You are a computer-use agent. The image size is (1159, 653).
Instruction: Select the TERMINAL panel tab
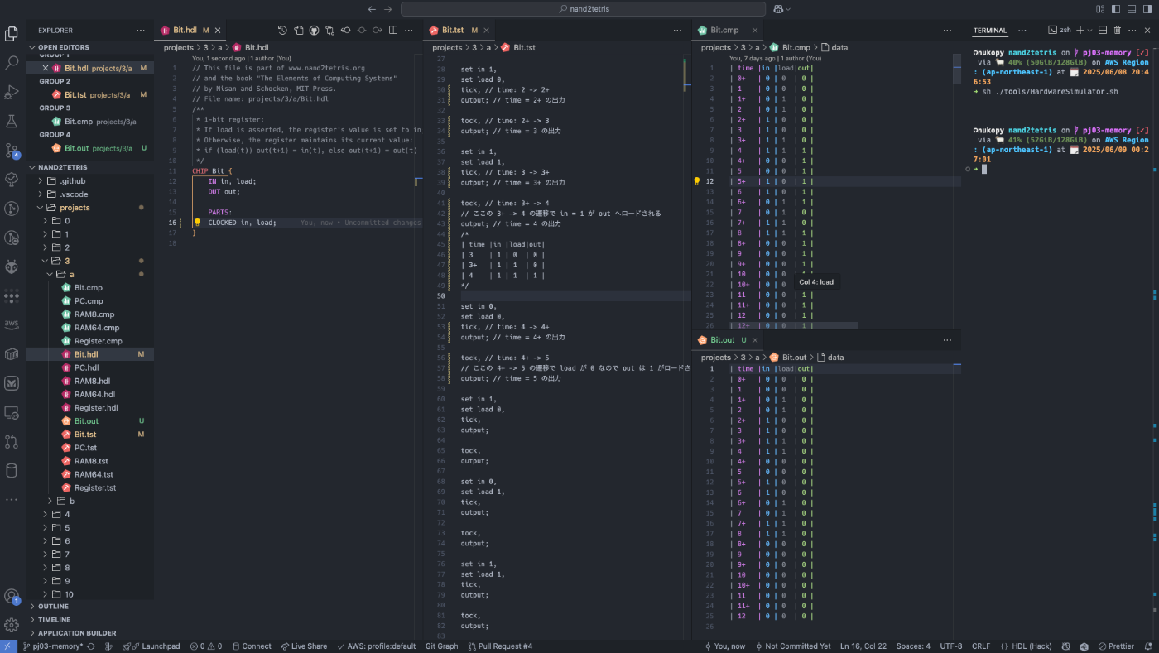(990, 30)
